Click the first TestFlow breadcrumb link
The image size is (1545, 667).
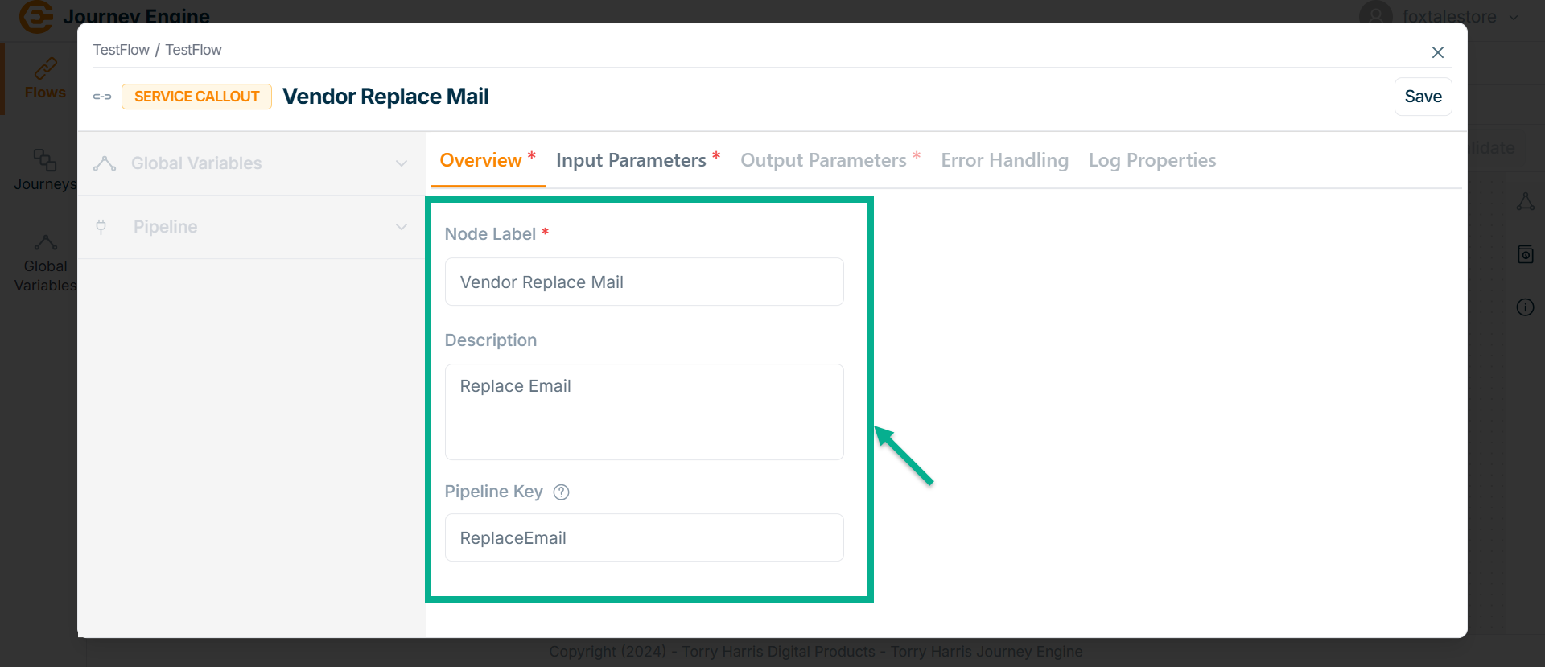pos(121,50)
